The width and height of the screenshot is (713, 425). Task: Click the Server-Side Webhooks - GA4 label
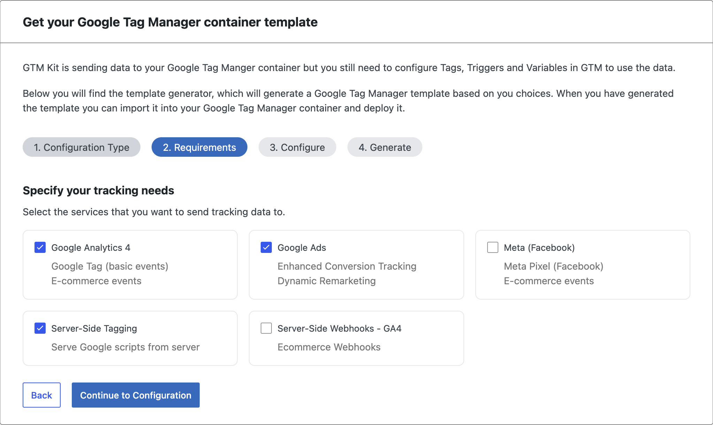(339, 329)
